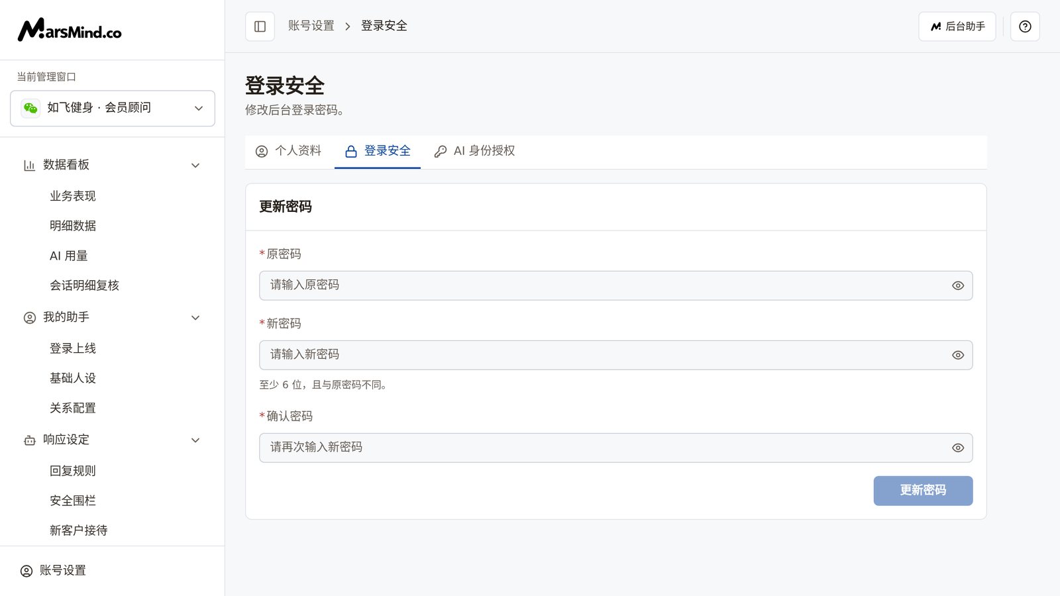Click the 更新密码 submit button
Image resolution: width=1060 pixels, height=596 pixels.
pos(923,491)
